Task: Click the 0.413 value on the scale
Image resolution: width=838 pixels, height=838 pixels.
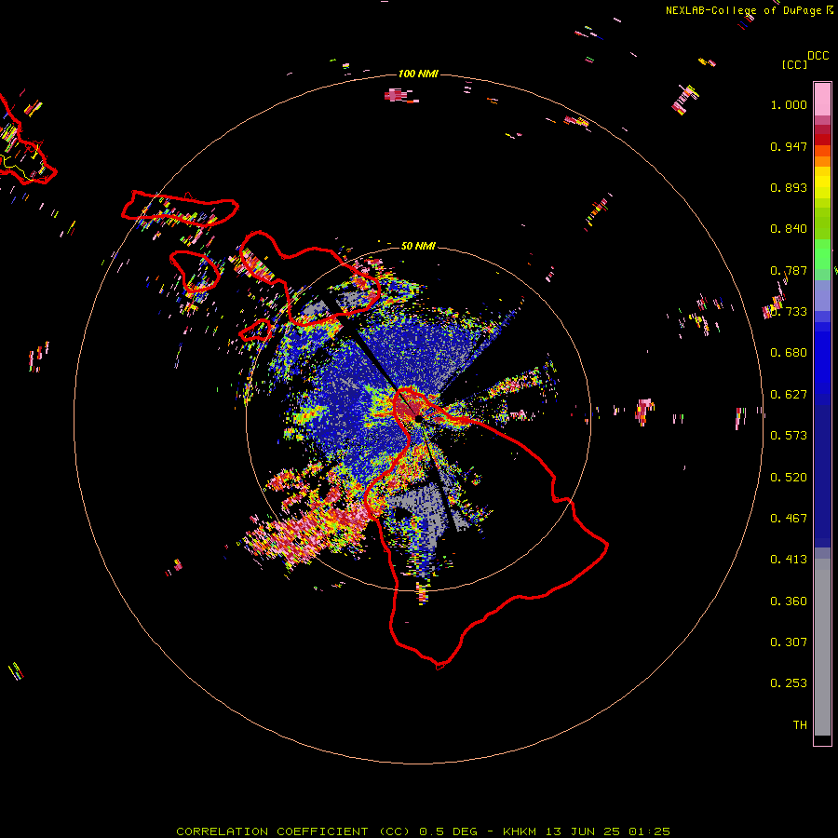Action: point(789,560)
